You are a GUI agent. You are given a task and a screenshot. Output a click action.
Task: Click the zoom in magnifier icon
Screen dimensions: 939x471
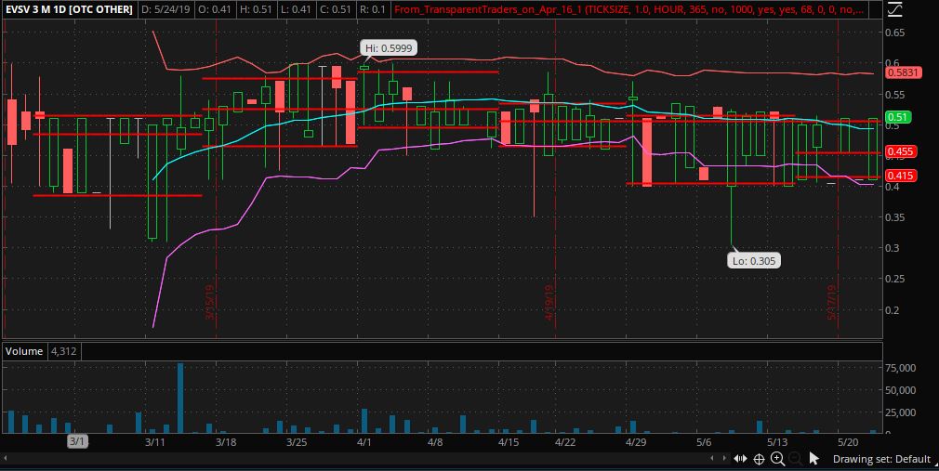(x=777, y=459)
